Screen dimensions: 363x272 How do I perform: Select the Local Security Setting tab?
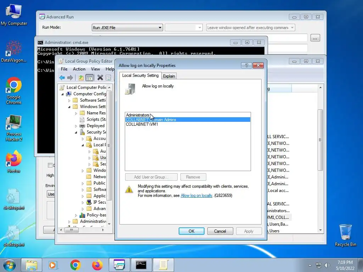tap(140, 75)
